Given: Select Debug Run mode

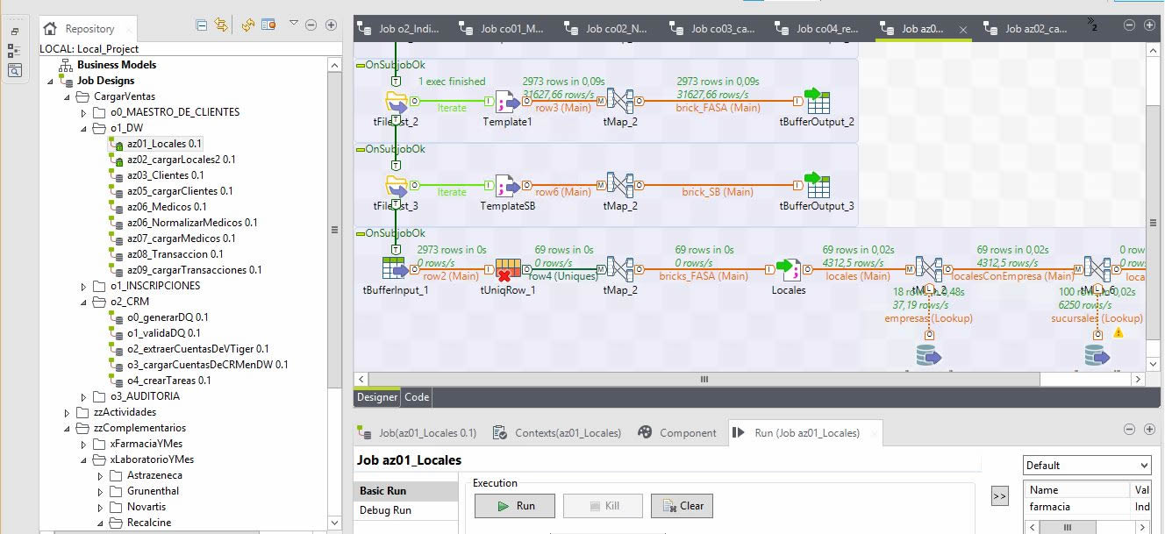Looking at the screenshot, I should coord(406,510).
